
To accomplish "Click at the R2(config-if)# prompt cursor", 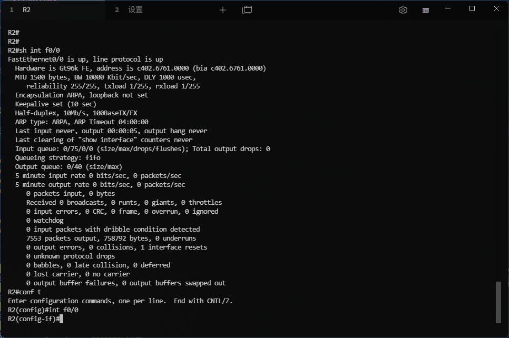I will [62, 319].
